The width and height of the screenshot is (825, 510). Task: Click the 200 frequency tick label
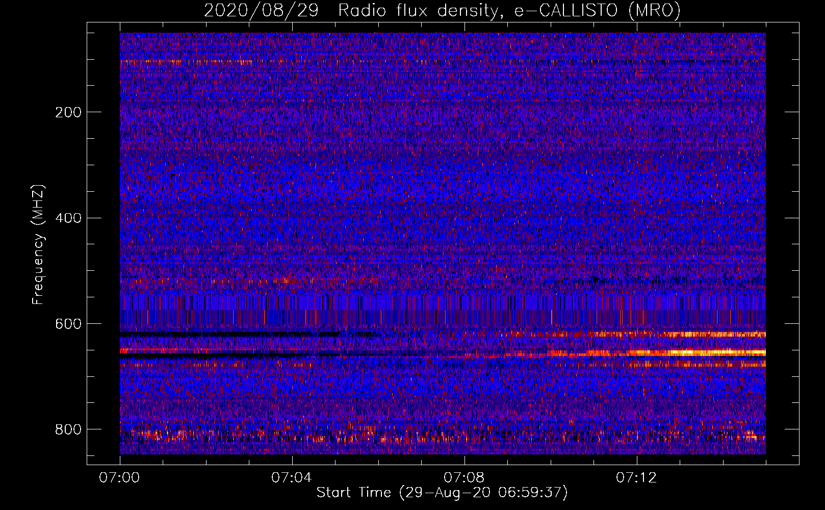coord(68,112)
